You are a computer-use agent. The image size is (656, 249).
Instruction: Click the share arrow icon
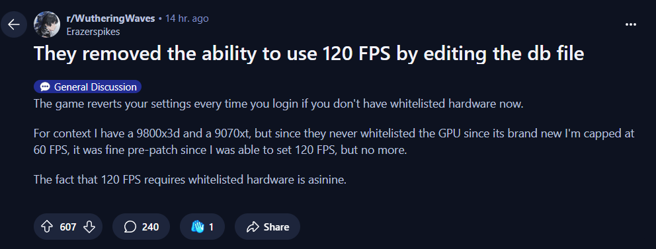click(x=253, y=227)
